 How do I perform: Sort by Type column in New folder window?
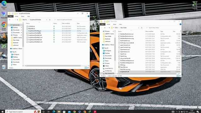click(162, 31)
